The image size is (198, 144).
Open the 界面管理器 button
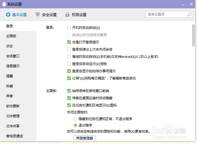pyautogui.click(x=84, y=138)
